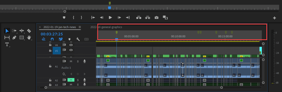This screenshot has width=282, height=92.
Task: Open Timeline display settings wrench
Action: coord(78,39)
